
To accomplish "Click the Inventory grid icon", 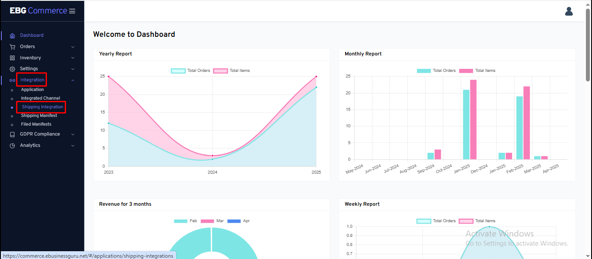I will point(12,58).
